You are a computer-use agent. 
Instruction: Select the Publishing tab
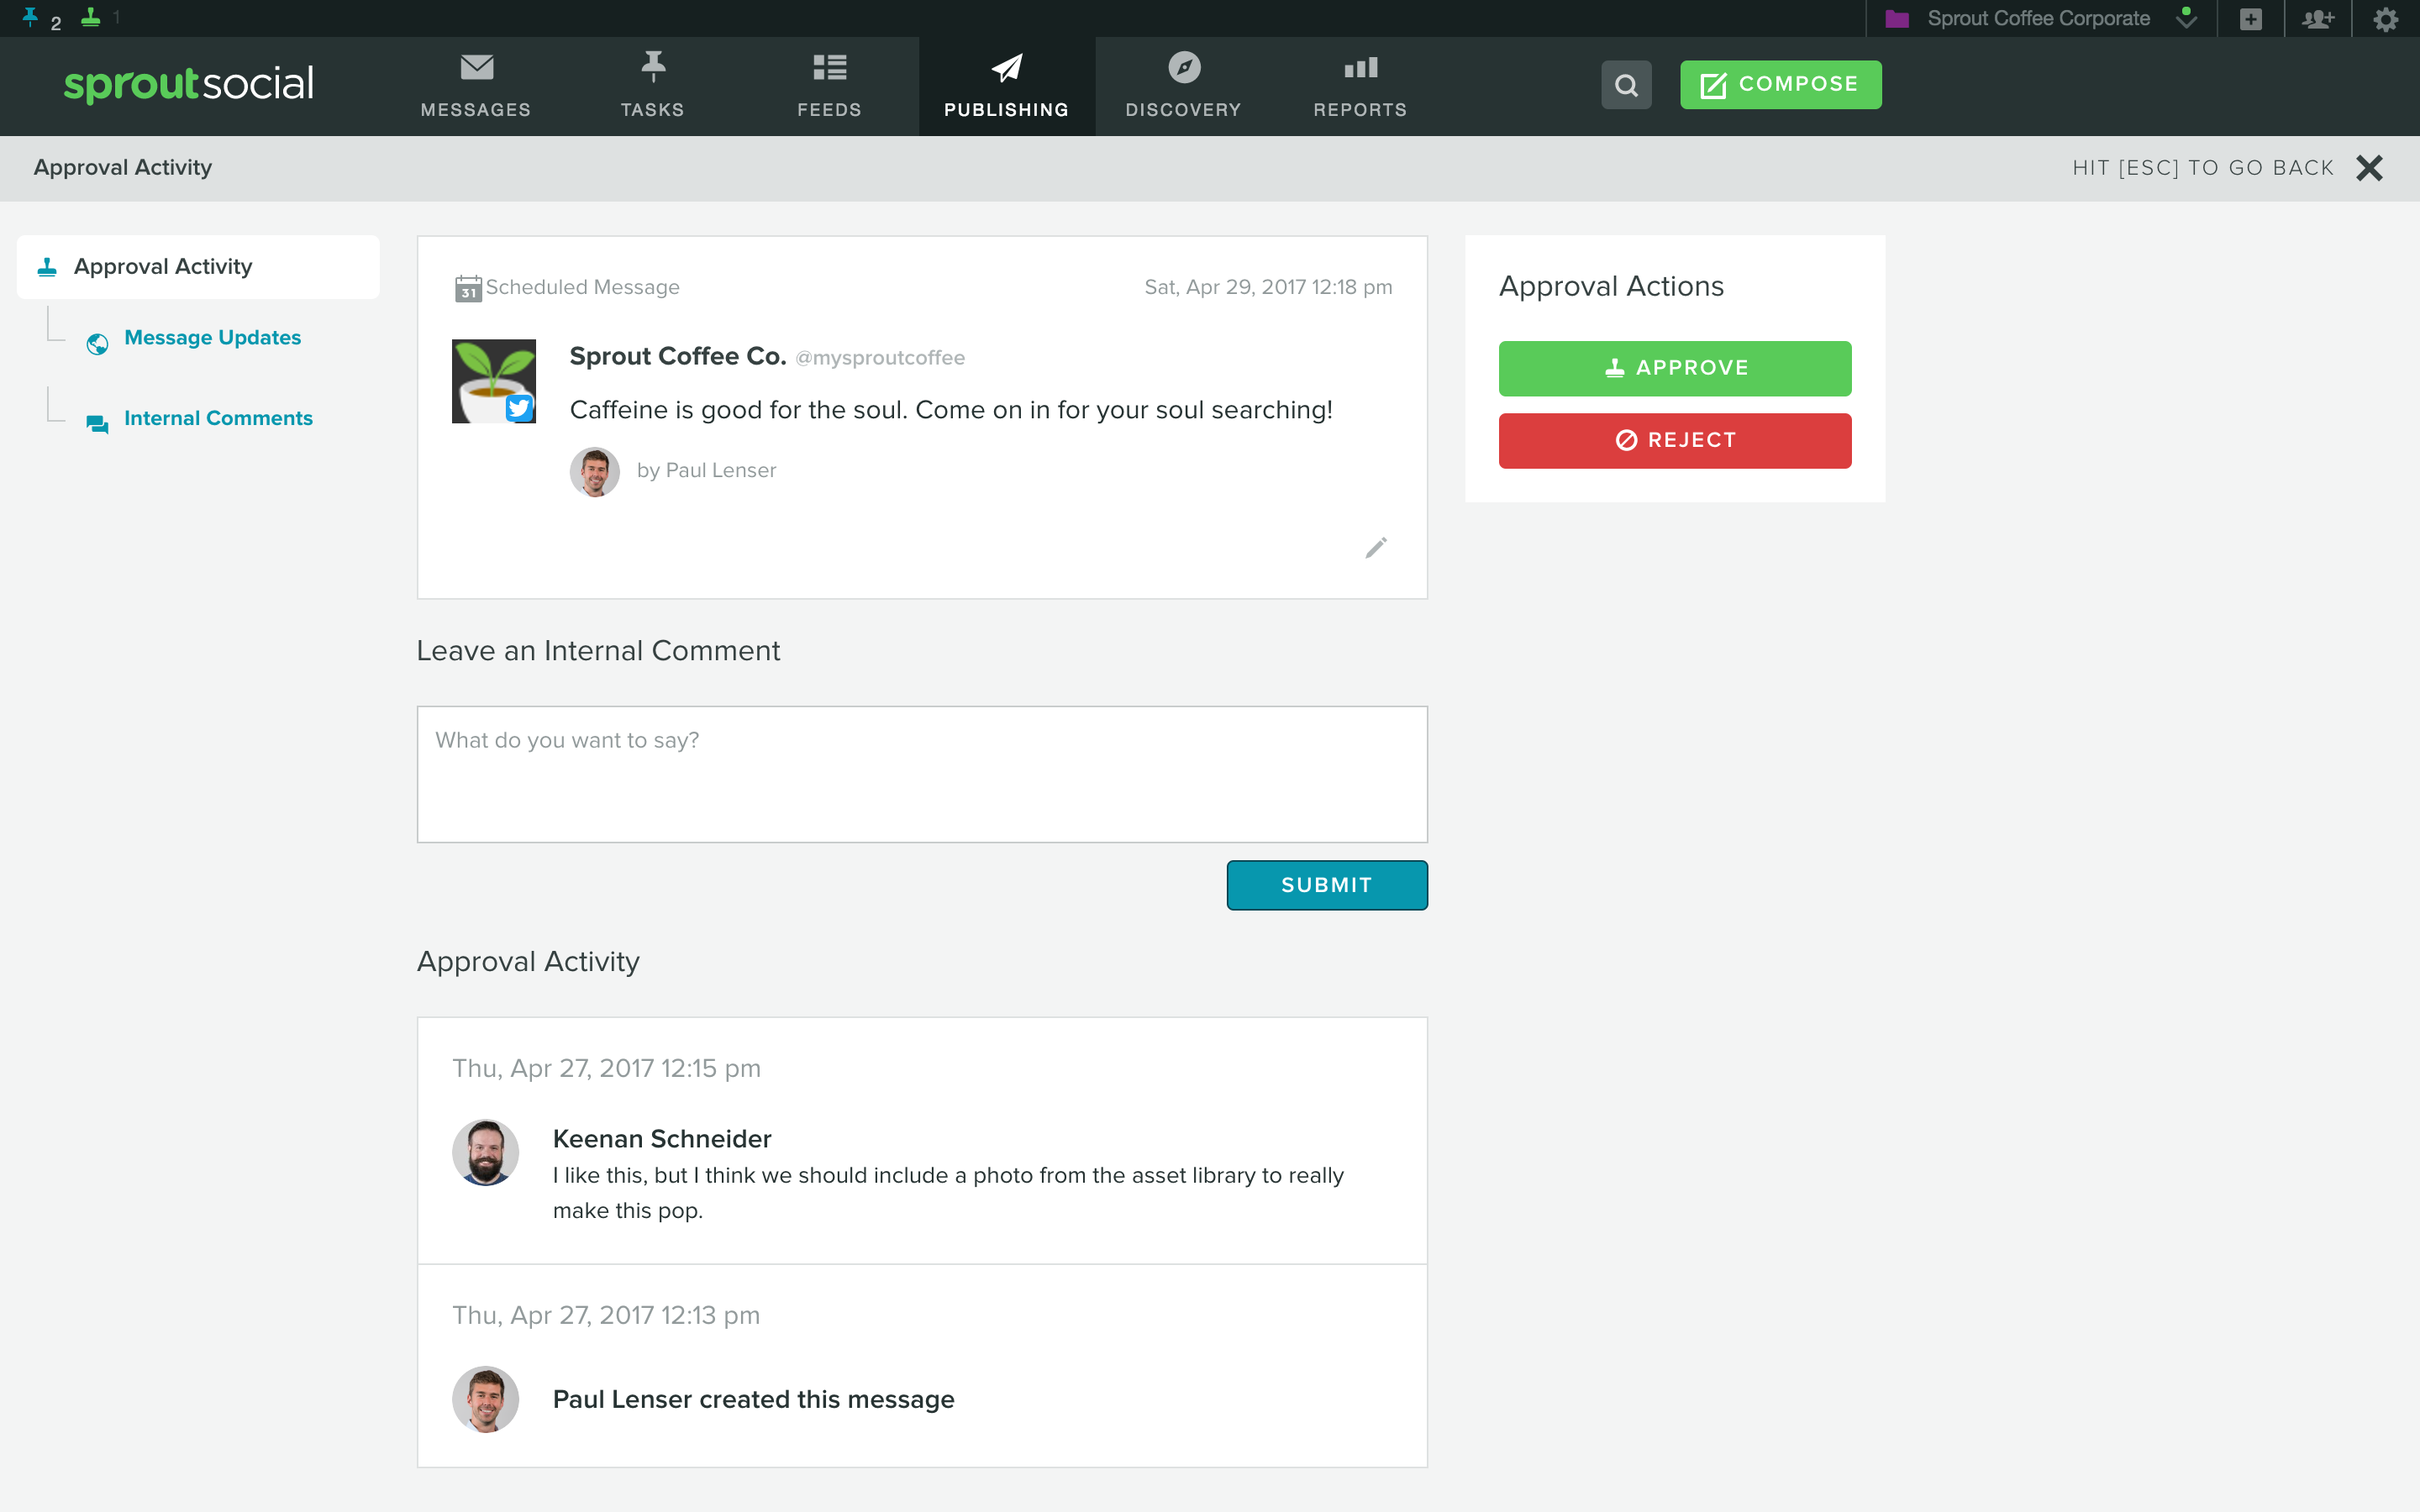1006,86
